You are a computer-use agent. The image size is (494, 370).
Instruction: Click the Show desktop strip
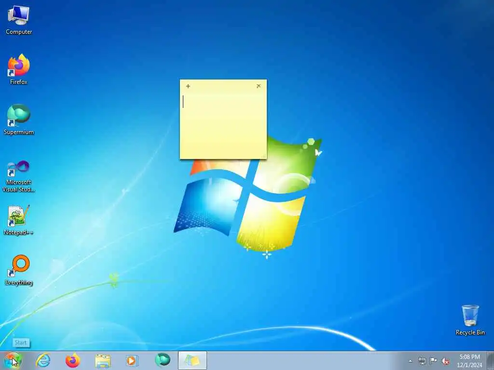point(490,360)
